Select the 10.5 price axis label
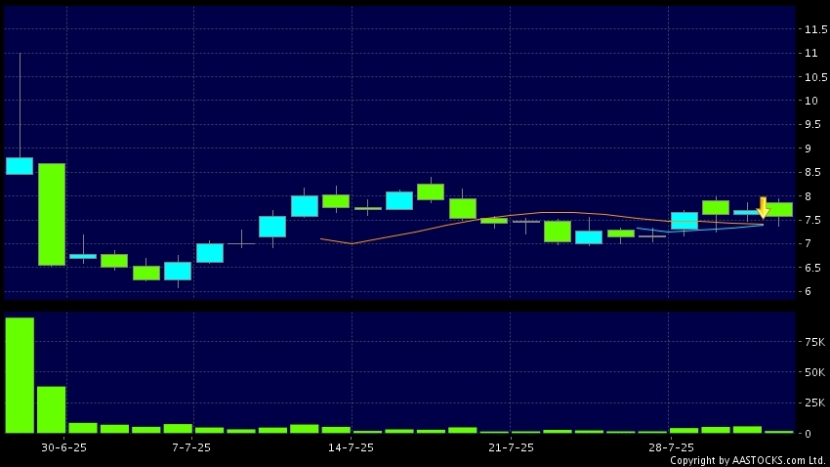The height and width of the screenshot is (467, 830). tap(815, 77)
